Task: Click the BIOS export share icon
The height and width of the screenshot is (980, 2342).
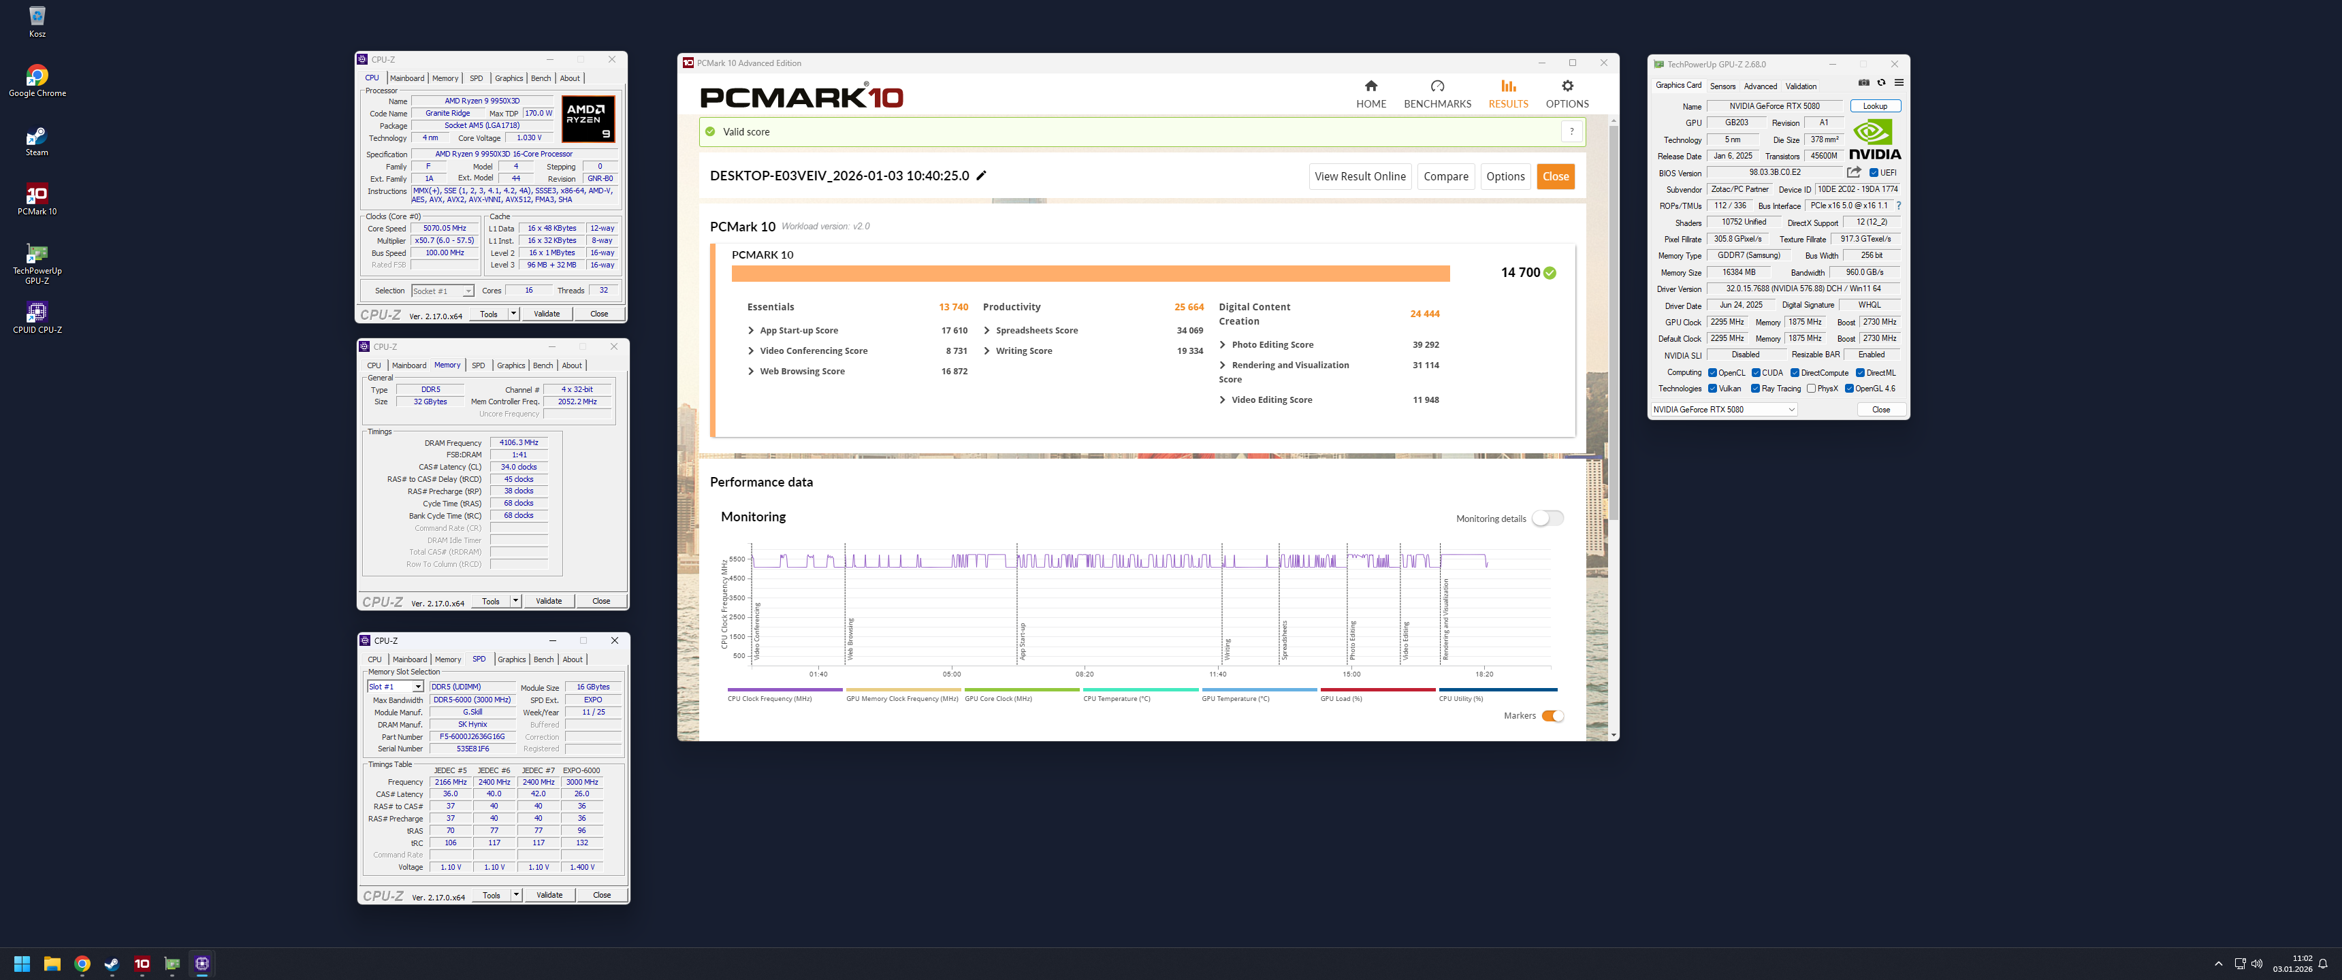Action: tap(1854, 171)
